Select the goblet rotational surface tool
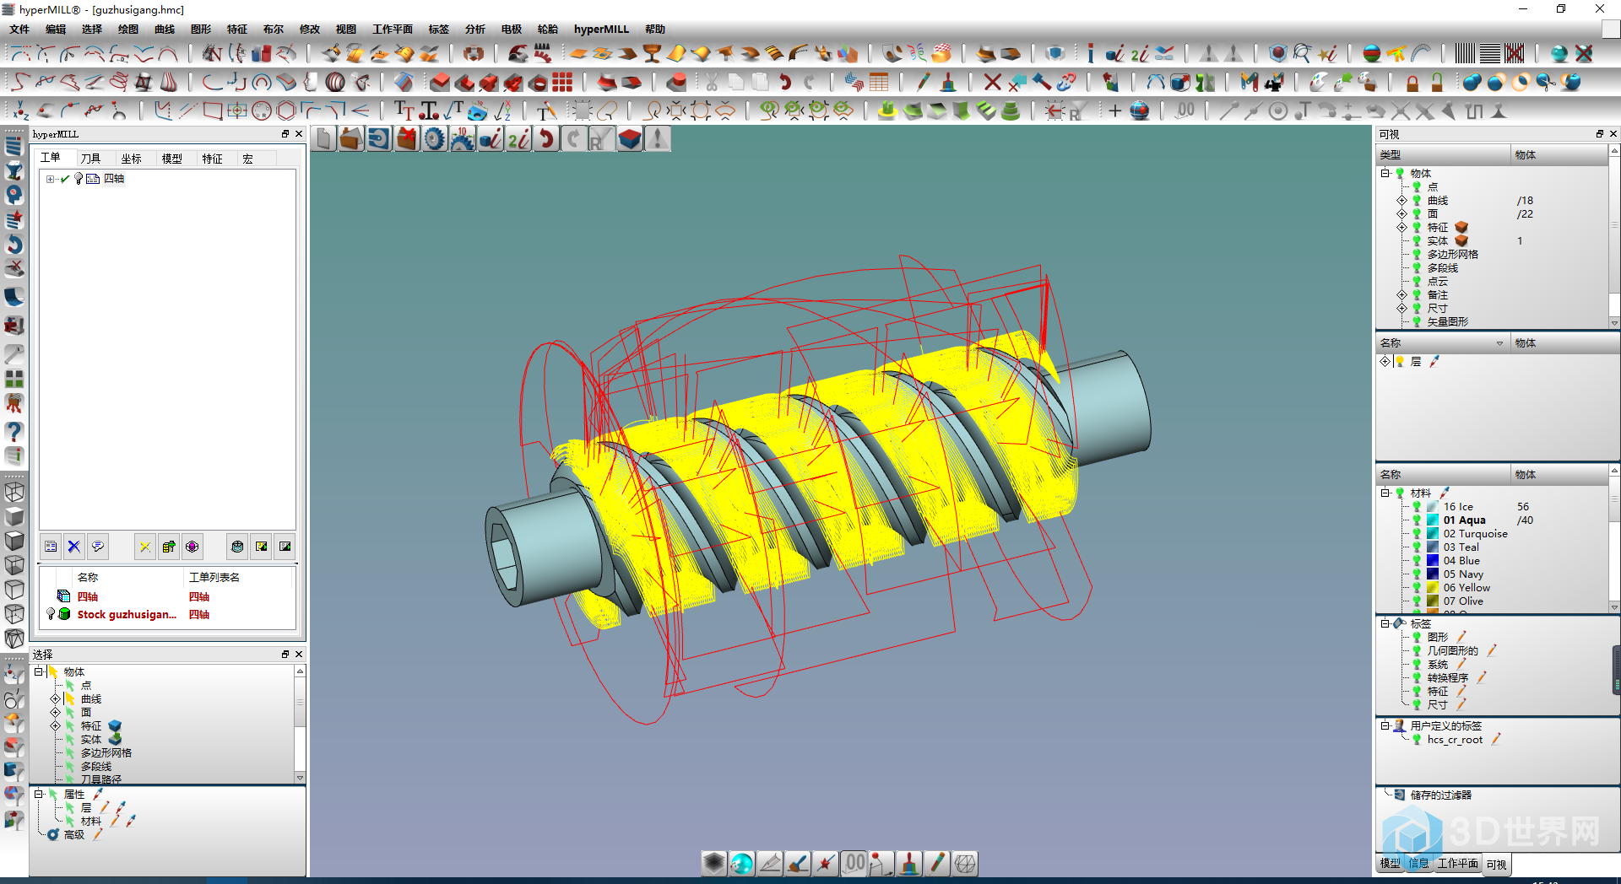 [x=651, y=54]
